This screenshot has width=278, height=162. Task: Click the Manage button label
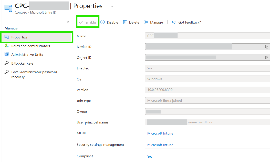pyautogui.click(x=157, y=22)
